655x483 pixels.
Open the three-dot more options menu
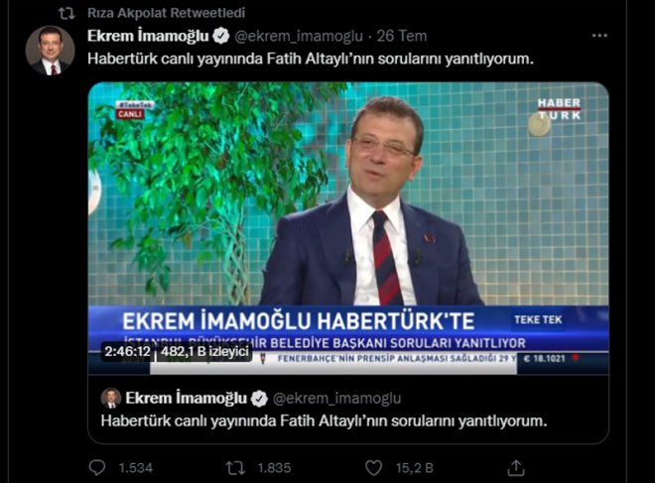[599, 36]
